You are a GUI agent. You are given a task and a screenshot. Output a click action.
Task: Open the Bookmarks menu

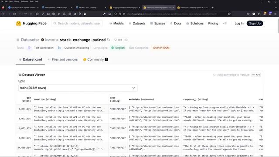click(x=24, y=1)
